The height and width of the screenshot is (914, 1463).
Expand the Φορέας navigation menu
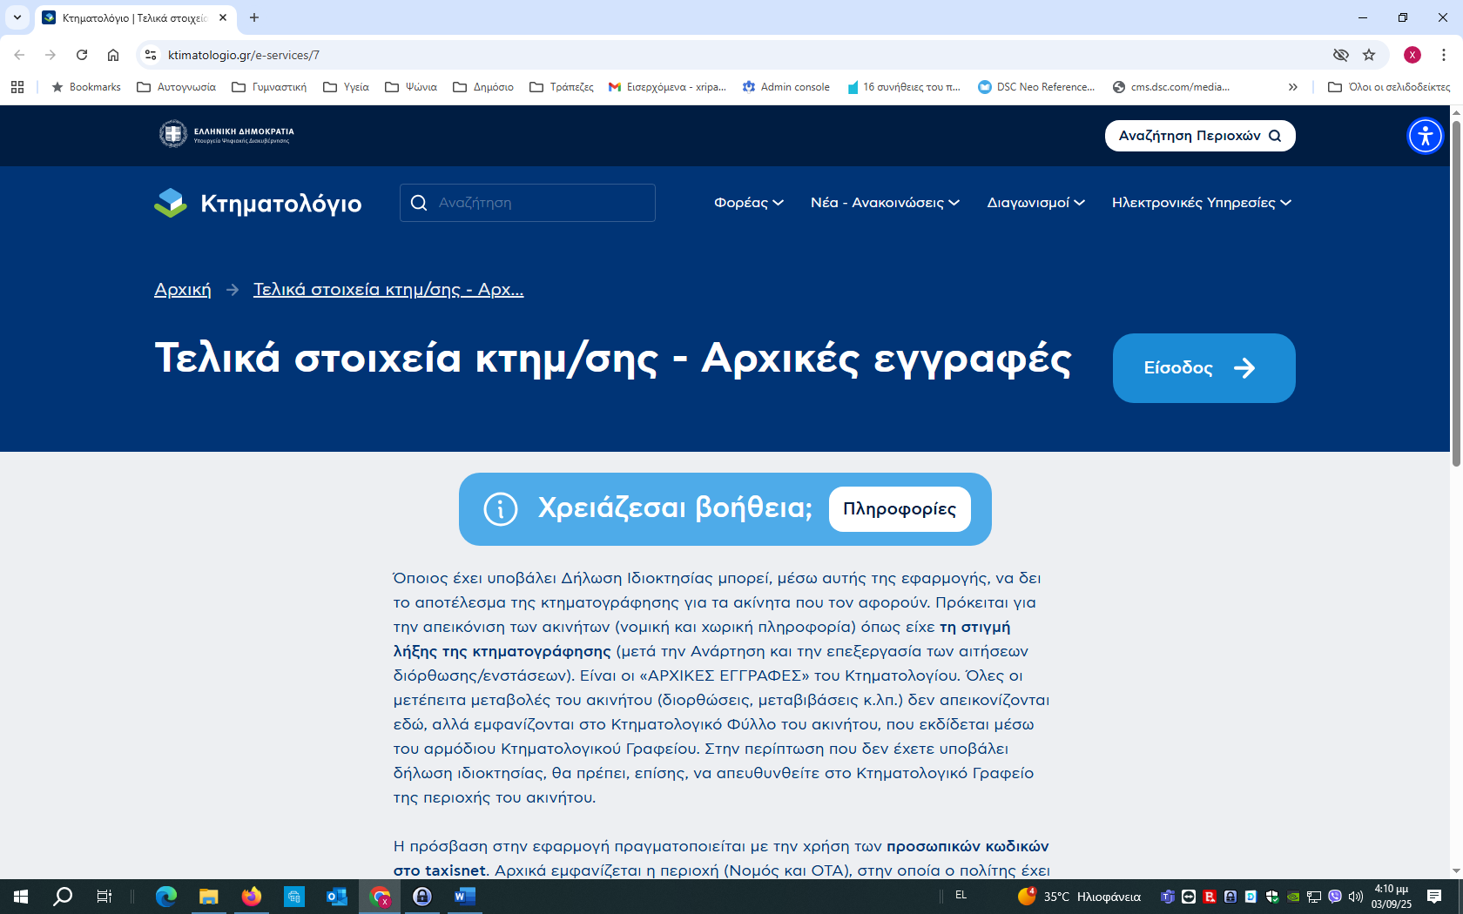coord(749,203)
